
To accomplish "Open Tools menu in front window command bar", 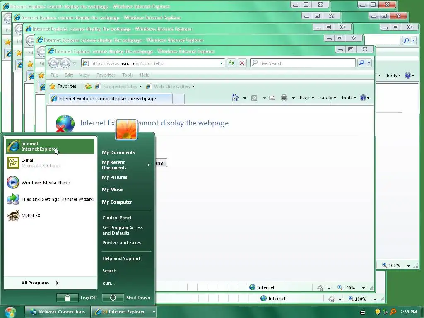I will pos(348,98).
